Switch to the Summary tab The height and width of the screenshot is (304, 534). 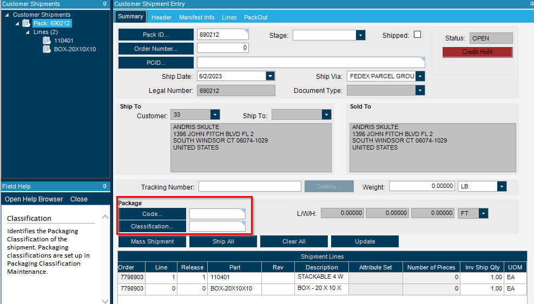[x=130, y=17]
